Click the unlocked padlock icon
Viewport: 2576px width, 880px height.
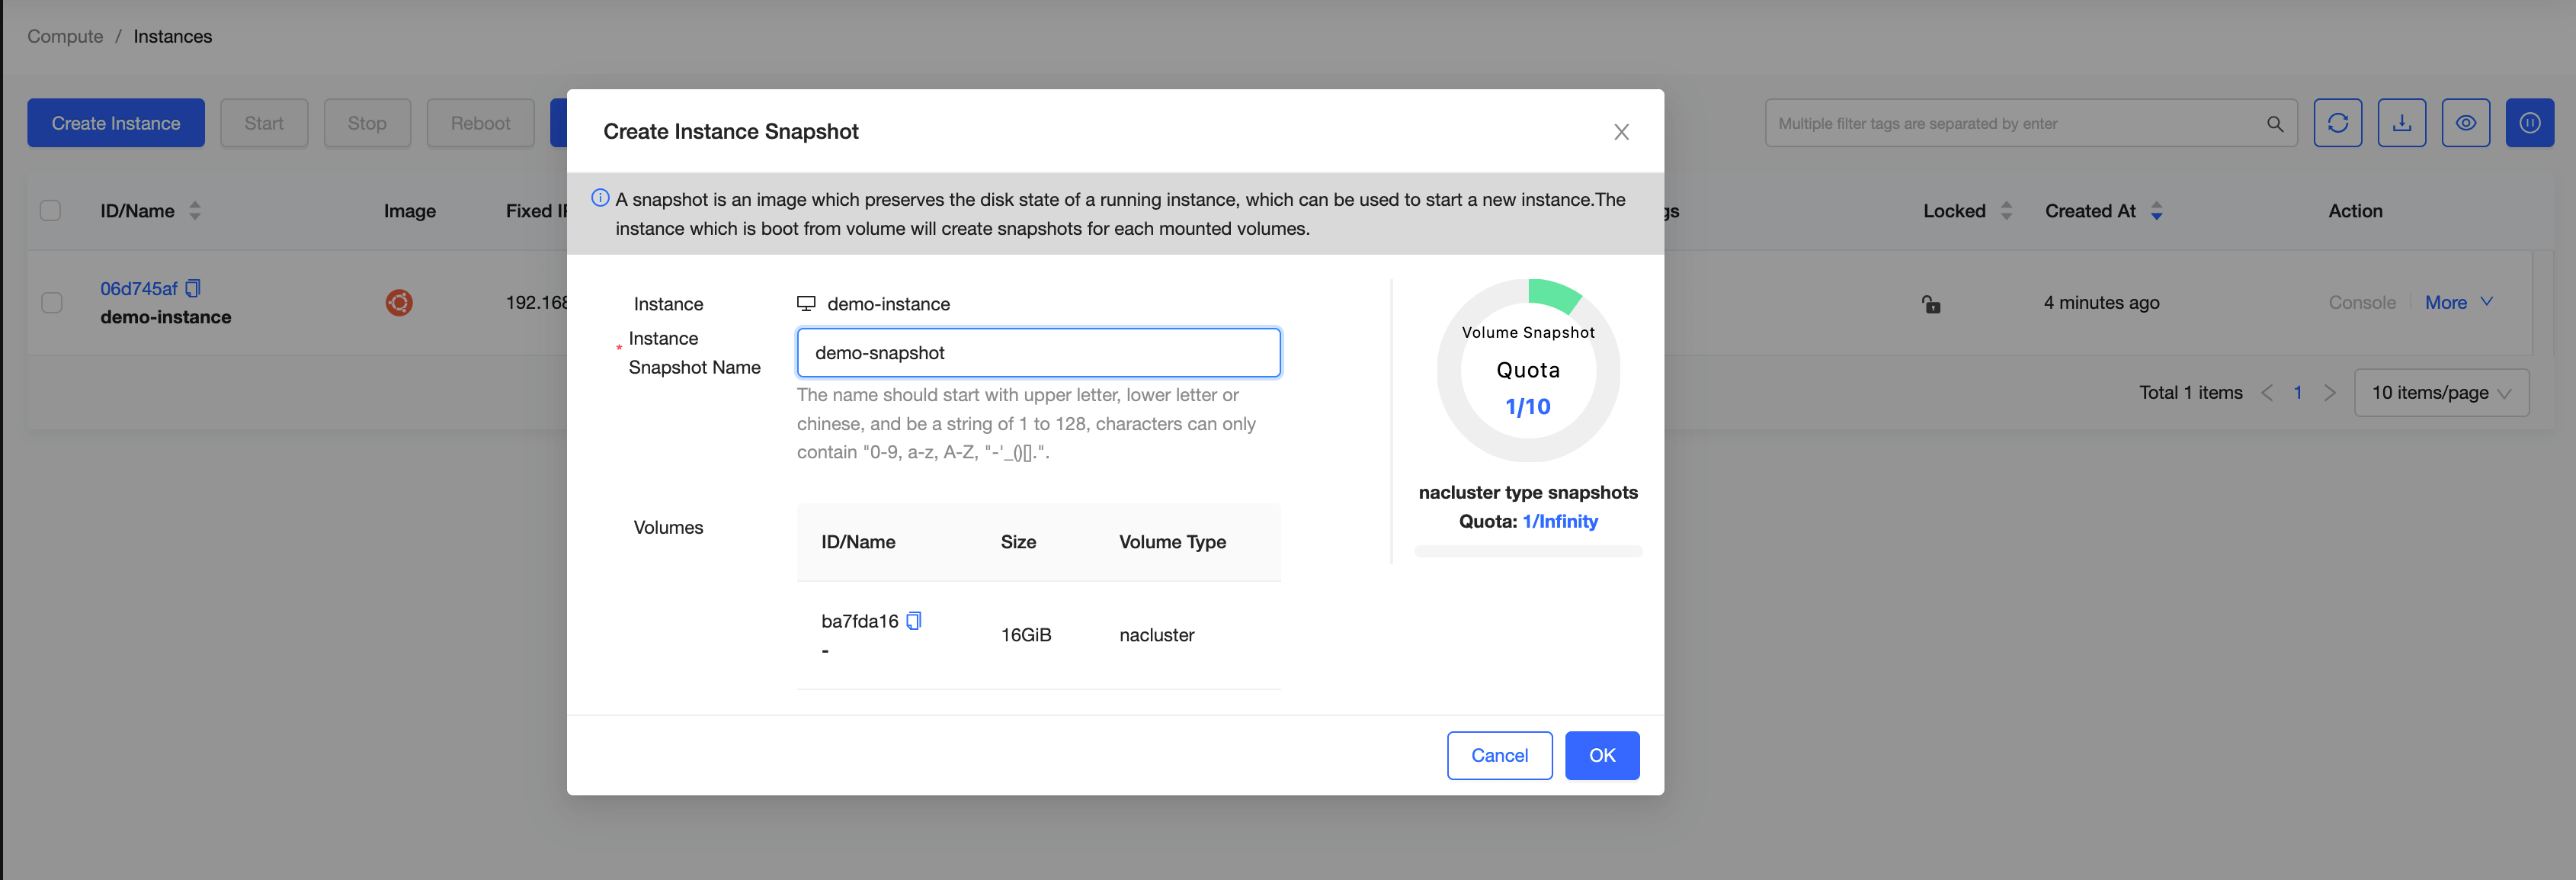1931,304
